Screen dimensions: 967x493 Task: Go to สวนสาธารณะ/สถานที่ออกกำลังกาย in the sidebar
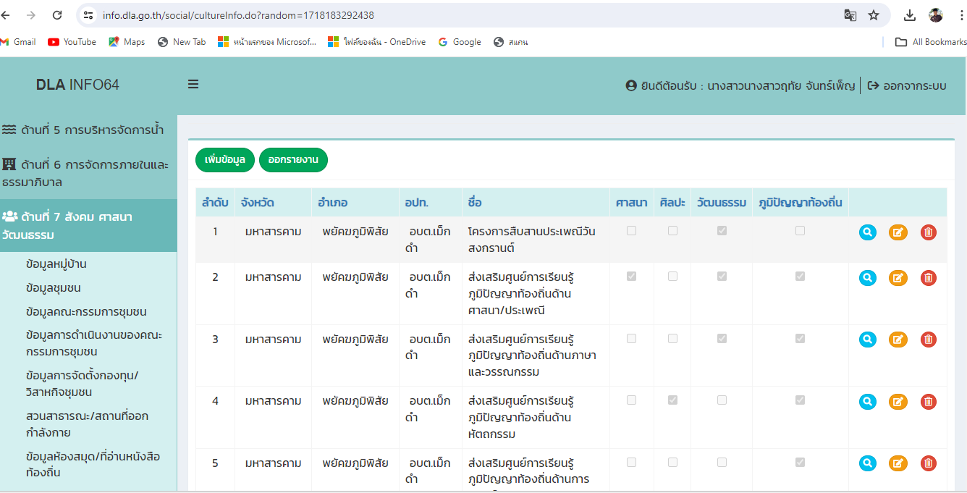coord(87,424)
